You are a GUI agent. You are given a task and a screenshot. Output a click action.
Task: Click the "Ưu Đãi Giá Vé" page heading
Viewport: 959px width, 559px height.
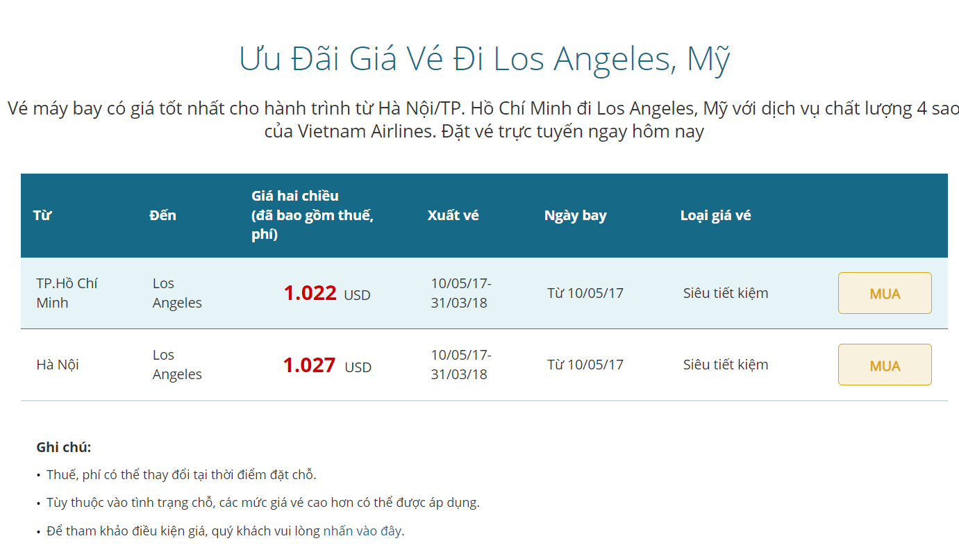484,59
